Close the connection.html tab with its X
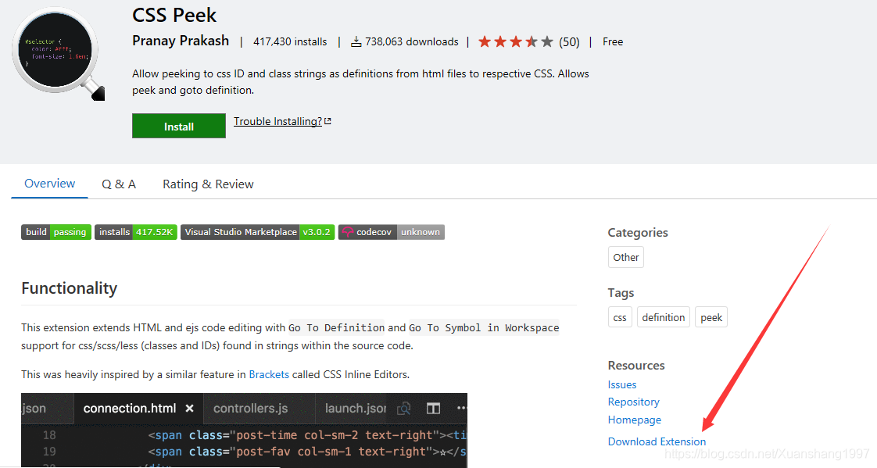Viewport: 877px width, 468px height. [x=190, y=409]
